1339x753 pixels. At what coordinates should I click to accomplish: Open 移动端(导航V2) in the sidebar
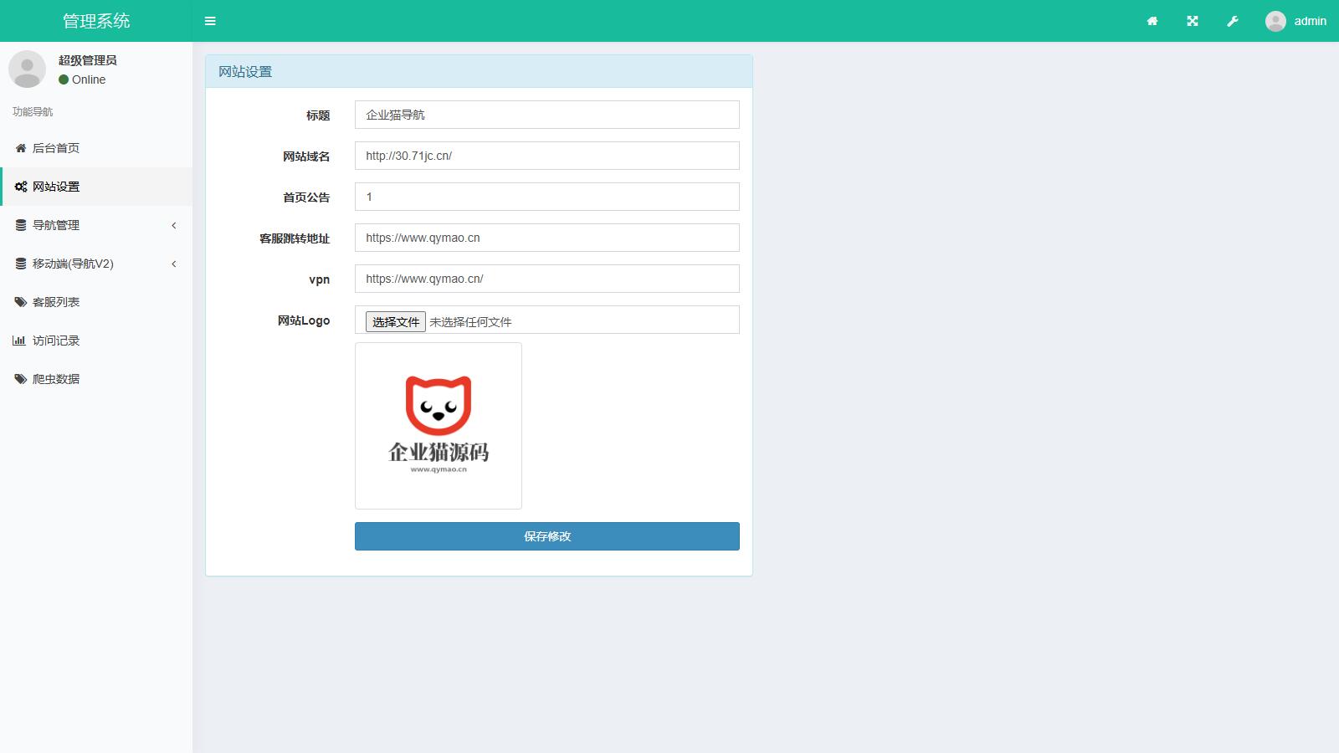coord(96,264)
